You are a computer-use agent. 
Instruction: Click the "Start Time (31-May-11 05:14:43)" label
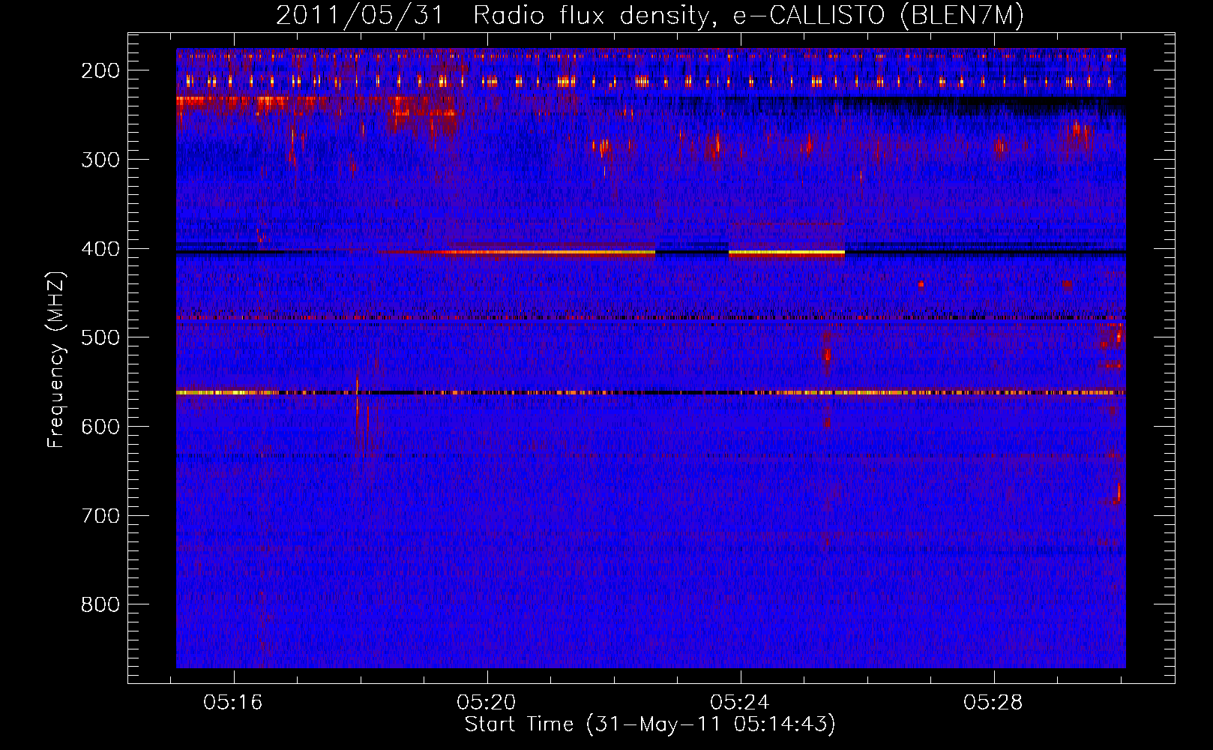click(x=650, y=724)
